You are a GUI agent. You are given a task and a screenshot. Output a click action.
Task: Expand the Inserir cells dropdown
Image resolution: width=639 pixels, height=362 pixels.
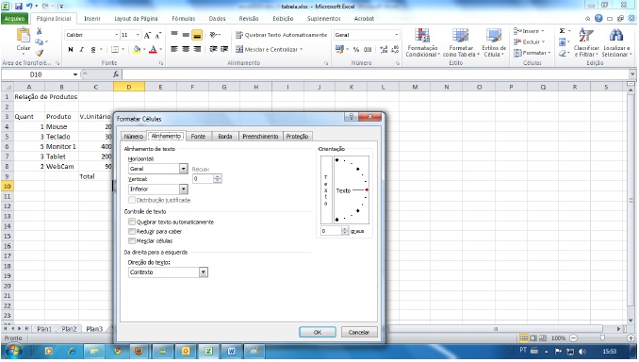coord(543,31)
